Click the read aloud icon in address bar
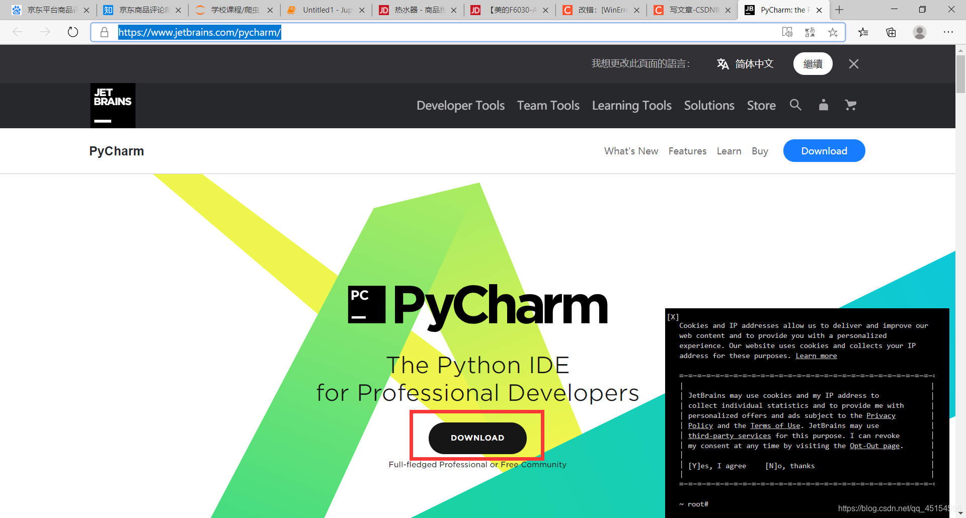Image resolution: width=966 pixels, height=518 pixels. pyautogui.click(x=787, y=32)
